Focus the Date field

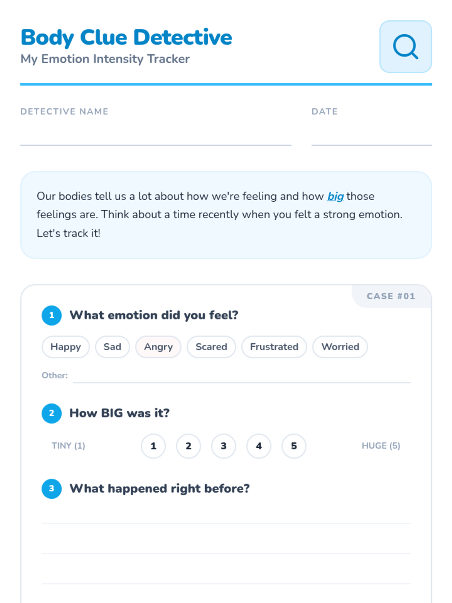pyautogui.click(x=371, y=136)
